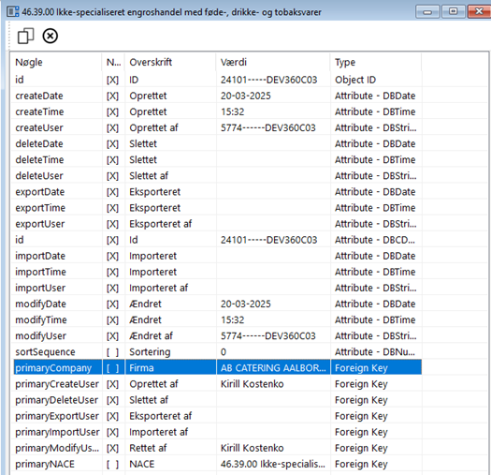Screen dimensions: 491x475
Task: Toggle the checkbox for the primaryCompany row
Action: pyautogui.click(x=112, y=368)
